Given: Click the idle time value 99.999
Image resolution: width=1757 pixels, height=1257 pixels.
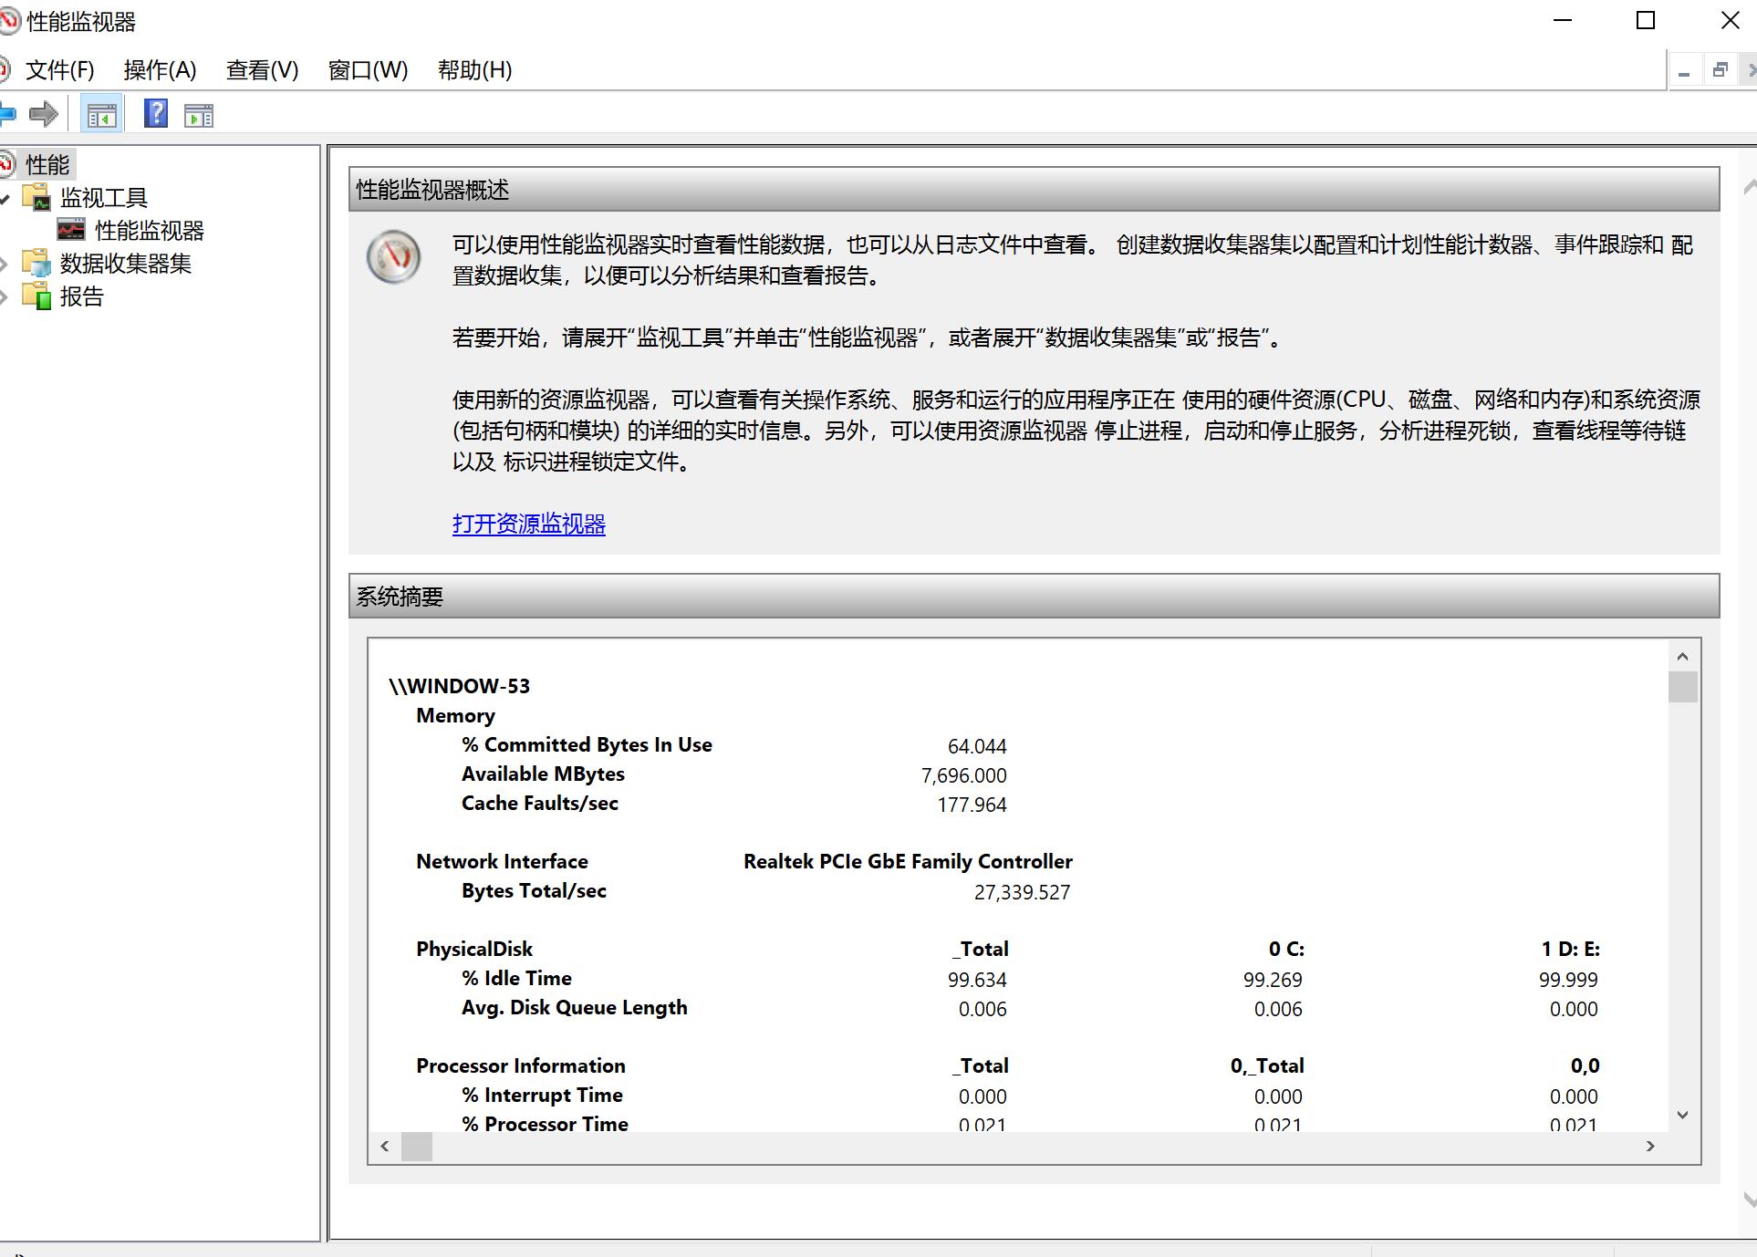Looking at the screenshot, I should coord(1568,980).
